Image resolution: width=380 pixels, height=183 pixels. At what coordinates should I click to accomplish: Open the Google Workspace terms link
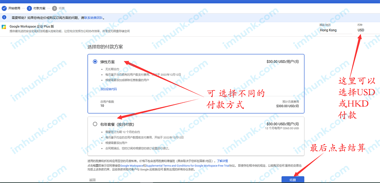tap(131, 165)
